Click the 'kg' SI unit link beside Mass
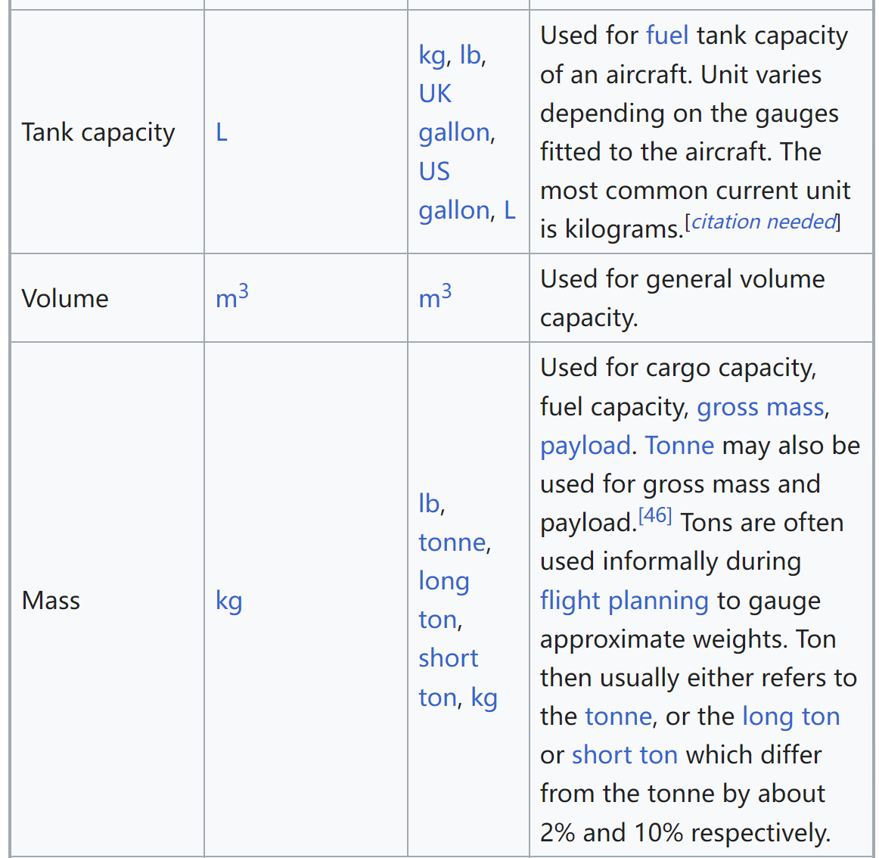Viewport: 879px width, 858px height. tap(228, 602)
